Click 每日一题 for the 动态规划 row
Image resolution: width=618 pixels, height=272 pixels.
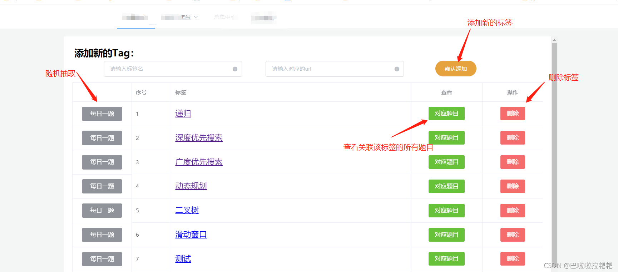point(102,186)
